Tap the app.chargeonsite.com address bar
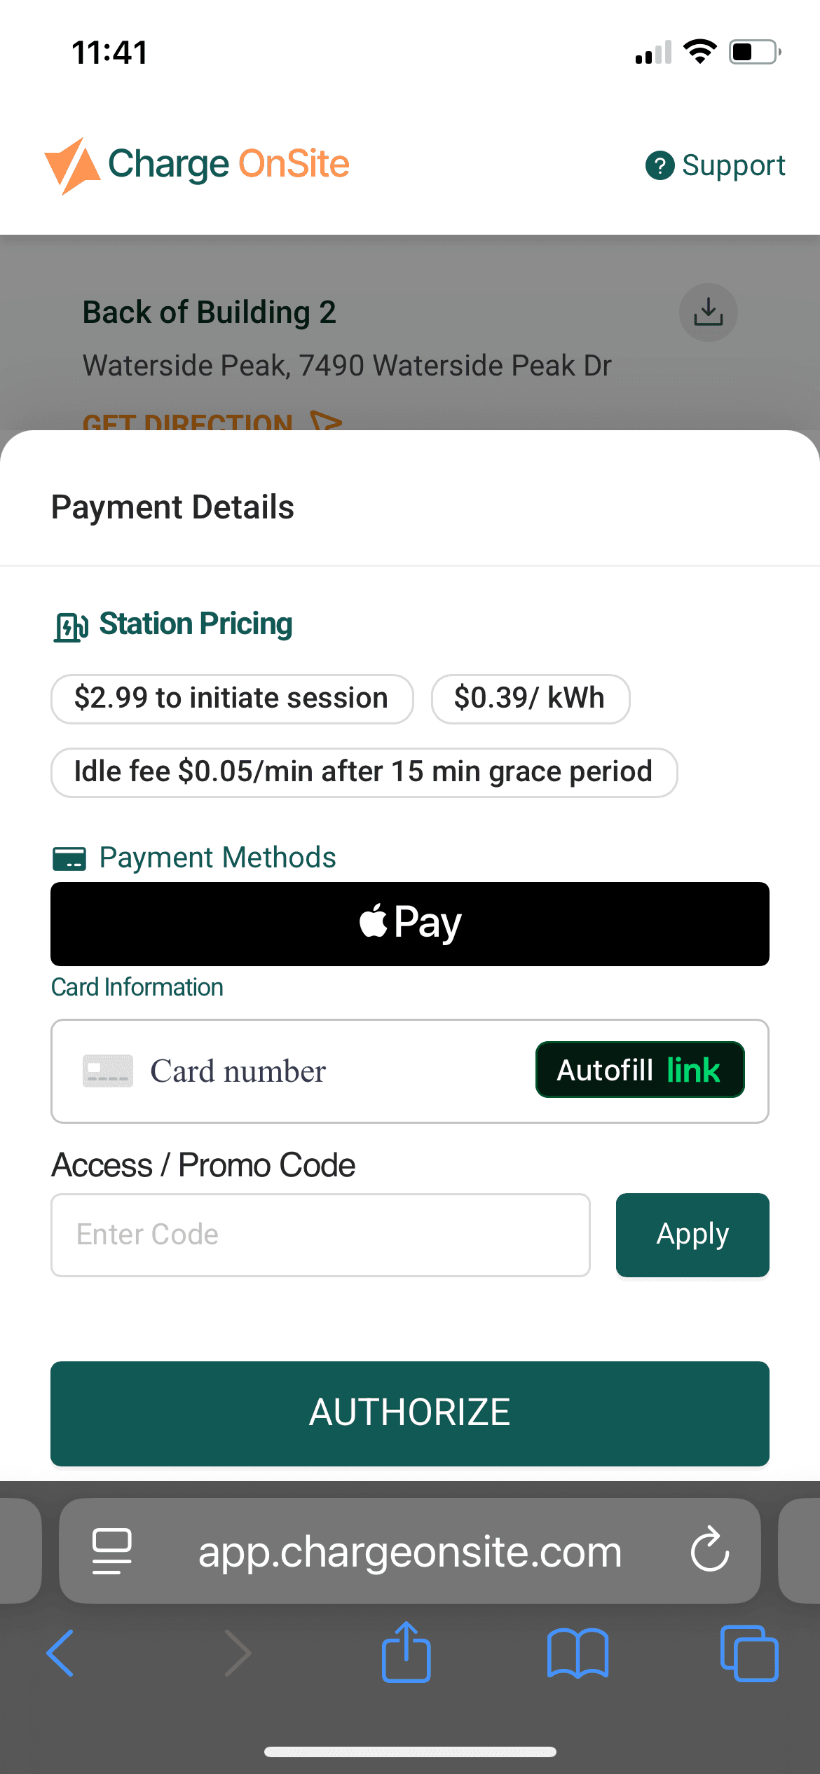 point(410,1551)
